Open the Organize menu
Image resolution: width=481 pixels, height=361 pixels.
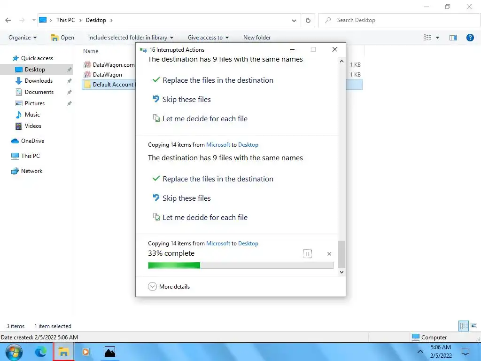coord(23,38)
